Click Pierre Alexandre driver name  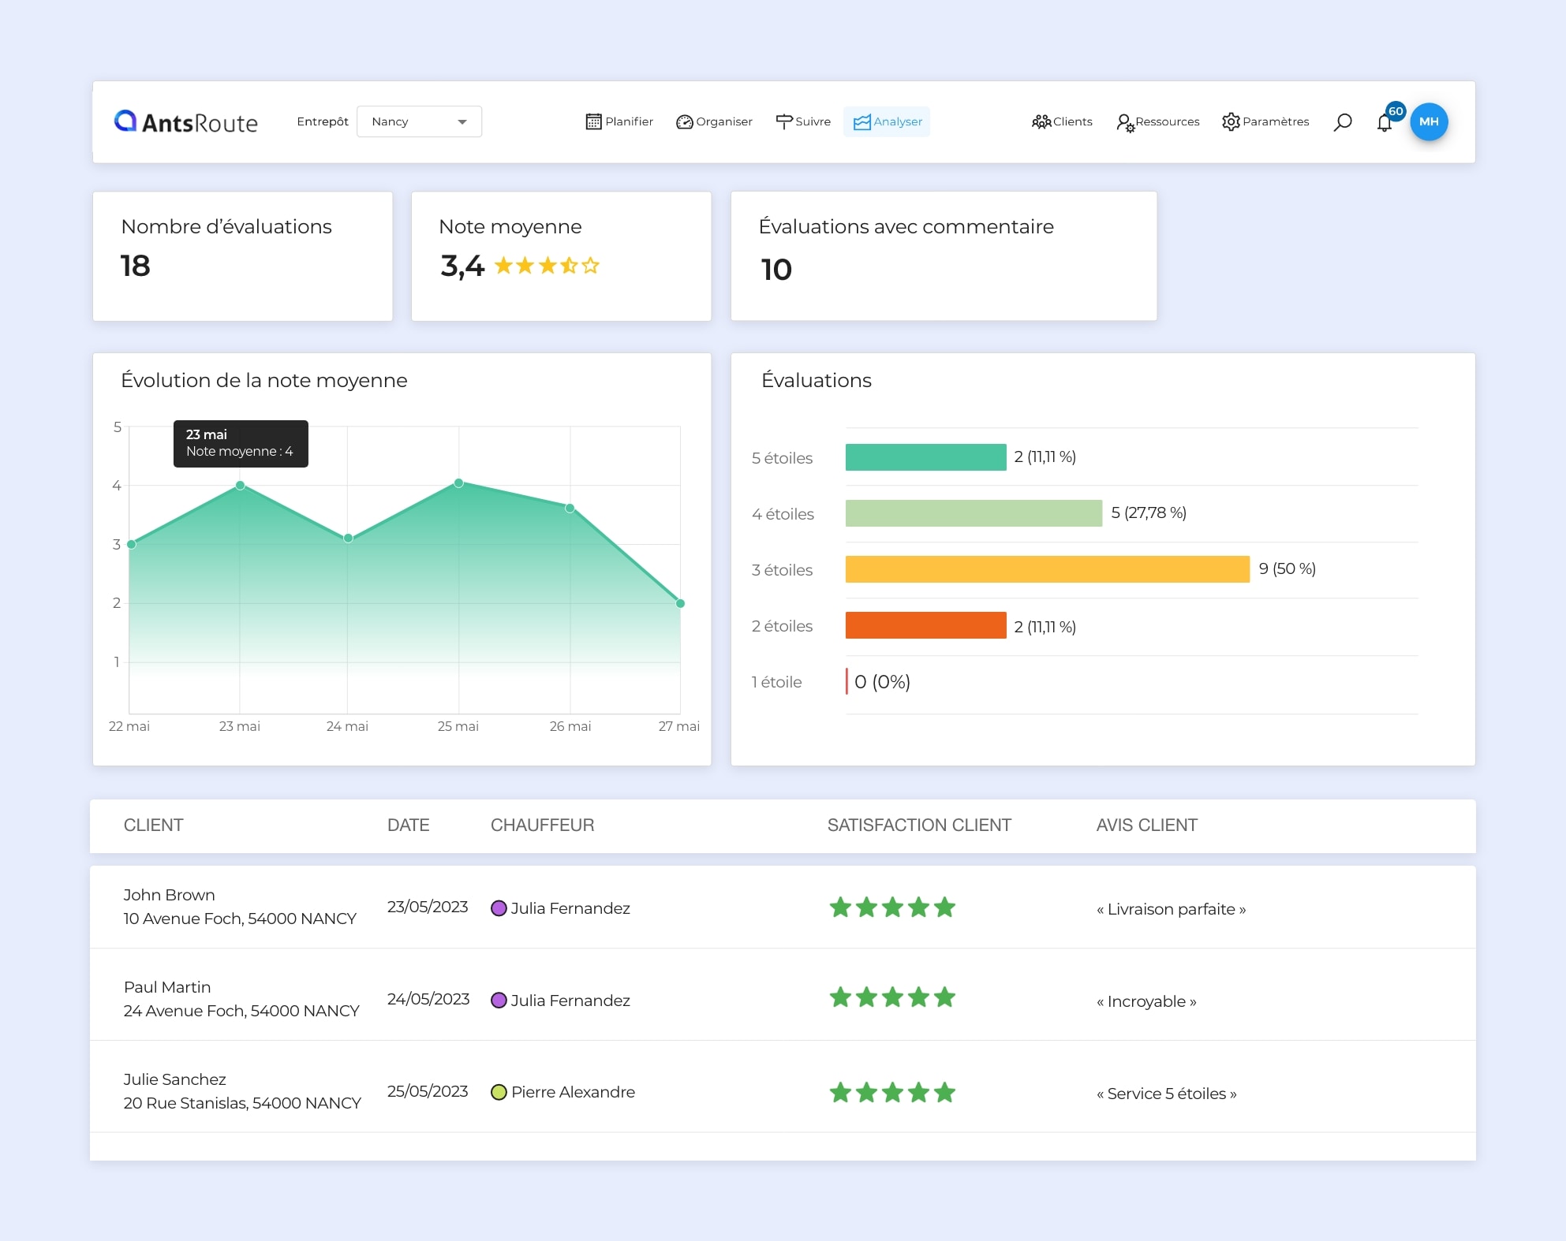point(573,1092)
